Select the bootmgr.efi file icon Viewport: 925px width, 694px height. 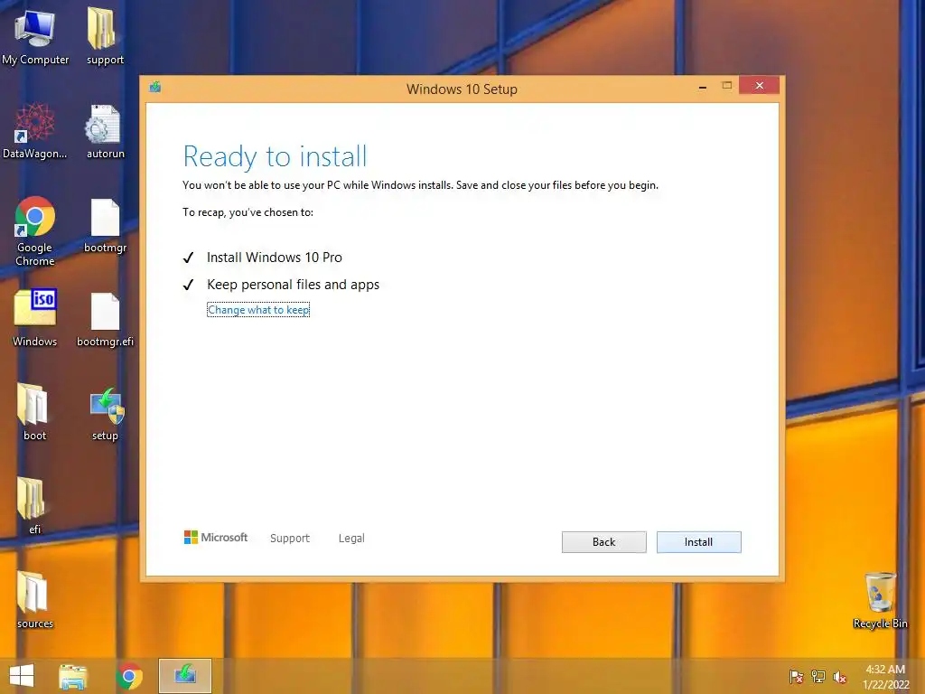point(105,319)
